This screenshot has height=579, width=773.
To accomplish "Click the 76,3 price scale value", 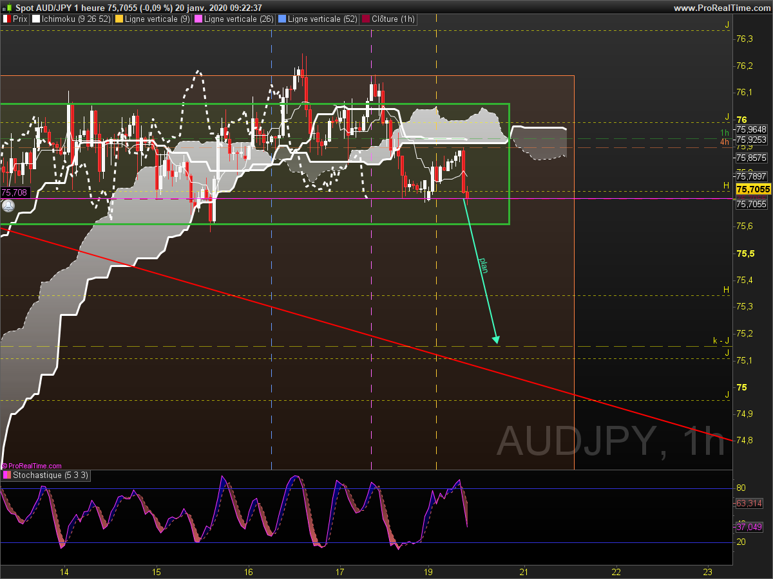I will 745,39.
